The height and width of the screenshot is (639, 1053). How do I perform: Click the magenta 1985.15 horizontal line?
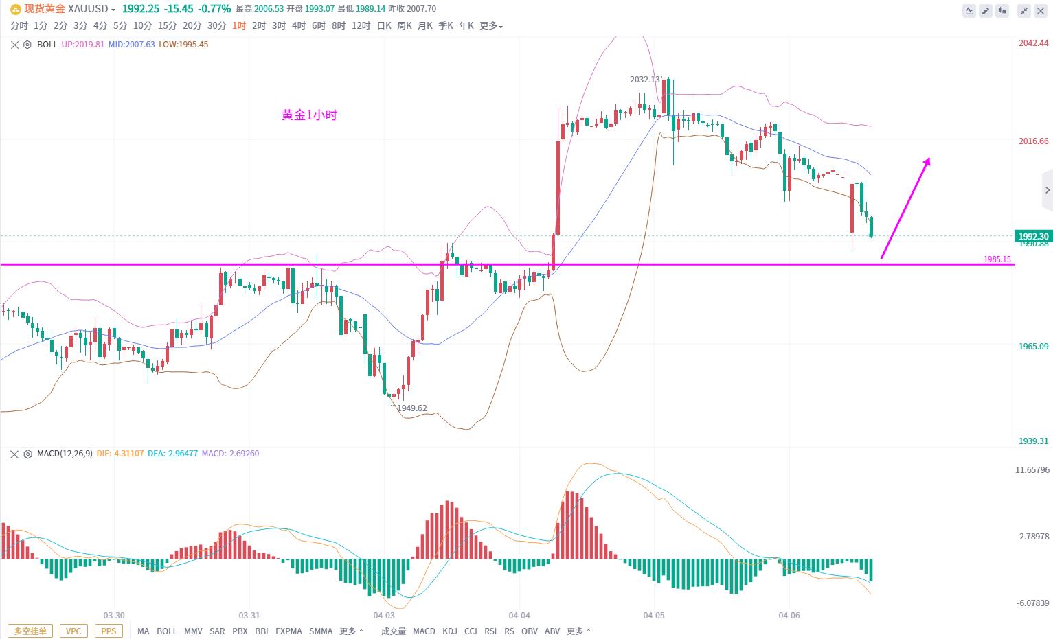pos(507,264)
